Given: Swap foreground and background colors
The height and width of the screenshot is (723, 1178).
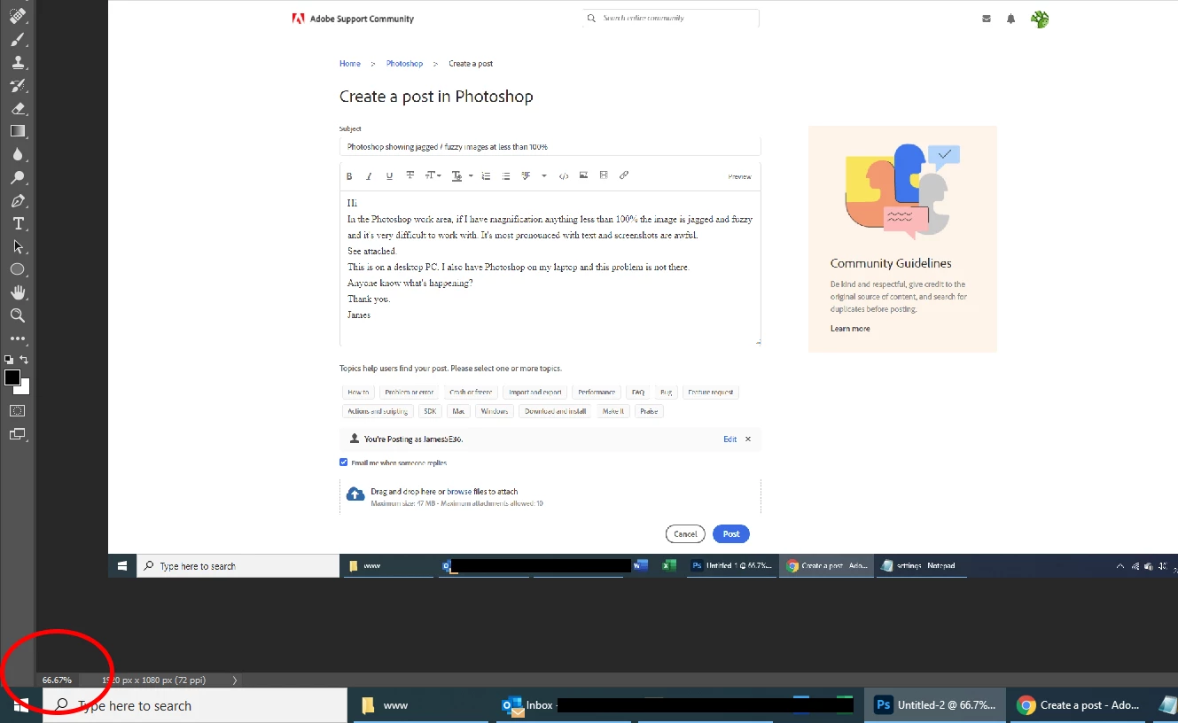Looking at the screenshot, I should [x=25, y=360].
